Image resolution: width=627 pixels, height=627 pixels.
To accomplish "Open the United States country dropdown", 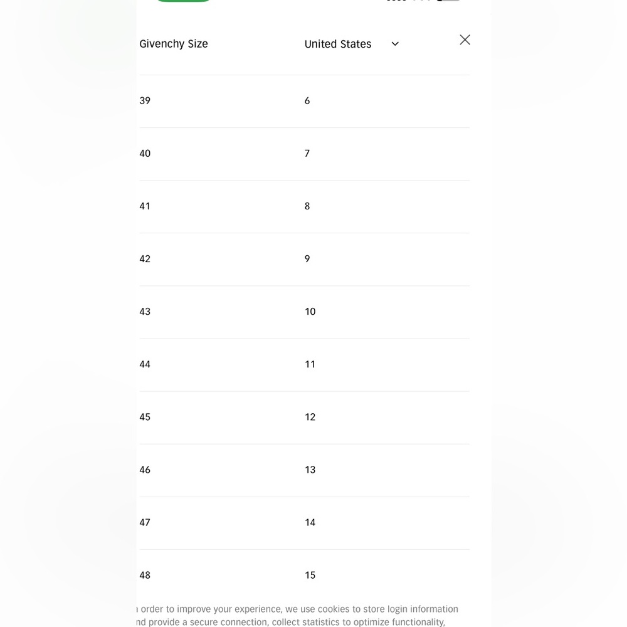I will pyautogui.click(x=339, y=44).
